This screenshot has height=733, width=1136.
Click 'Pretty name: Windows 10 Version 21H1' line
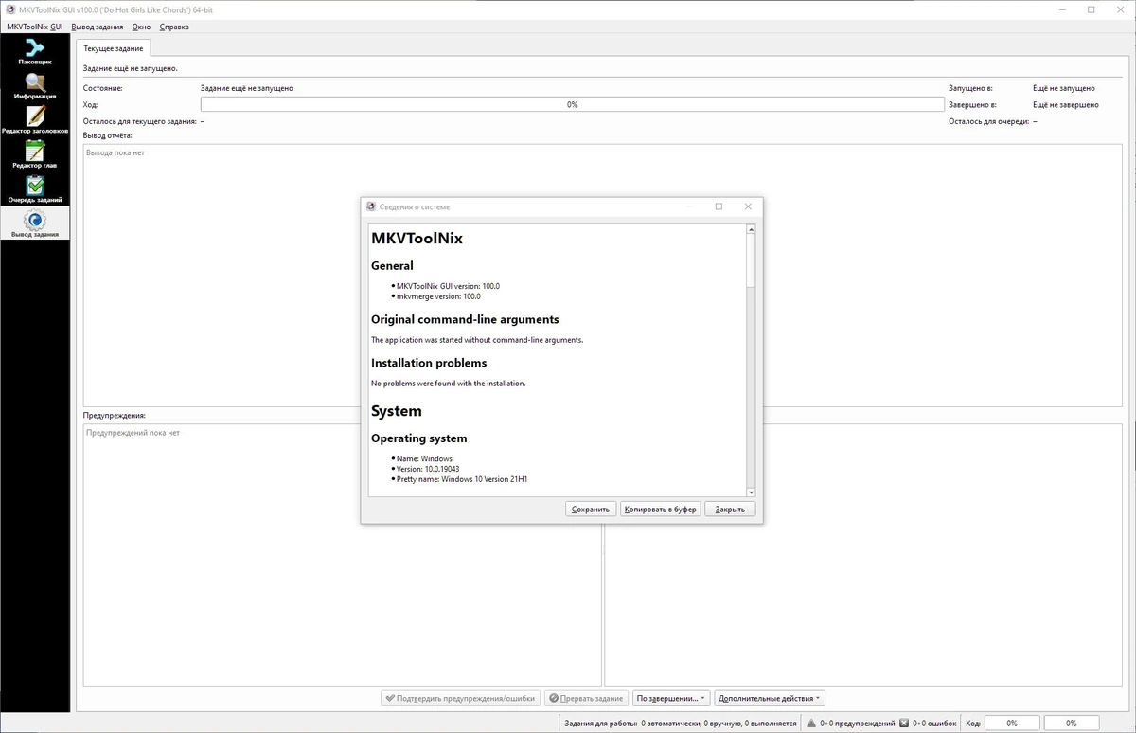pos(462,479)
